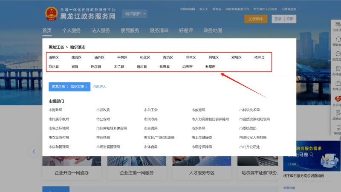This screenshot has height=192, width=341.
Task: Select the 松北区 district
Action: (x=145, y=57)
